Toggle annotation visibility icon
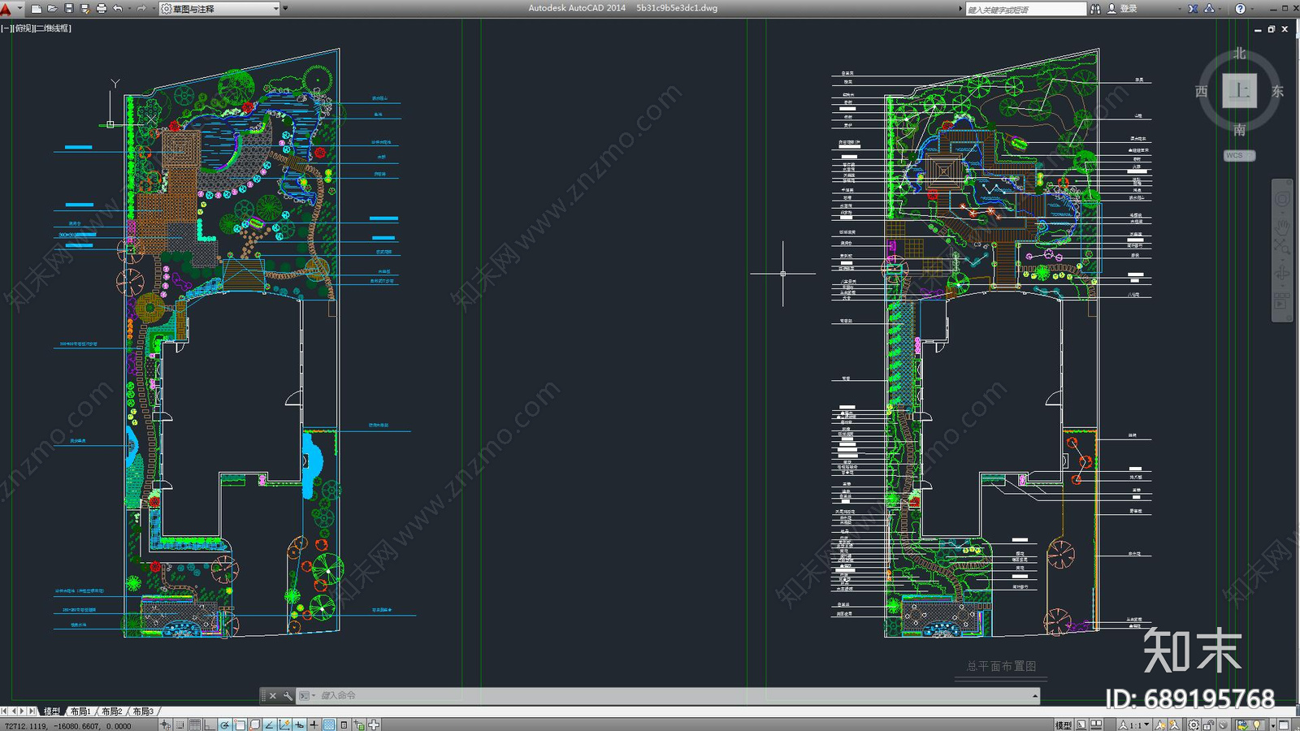 click(1160, 725)
